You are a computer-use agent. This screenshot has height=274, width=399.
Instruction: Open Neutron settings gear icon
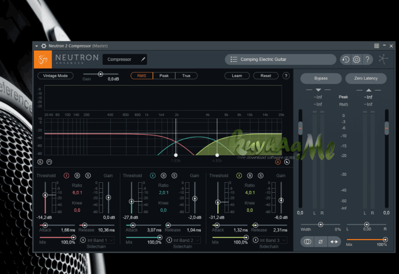click(x=356, y=59)
